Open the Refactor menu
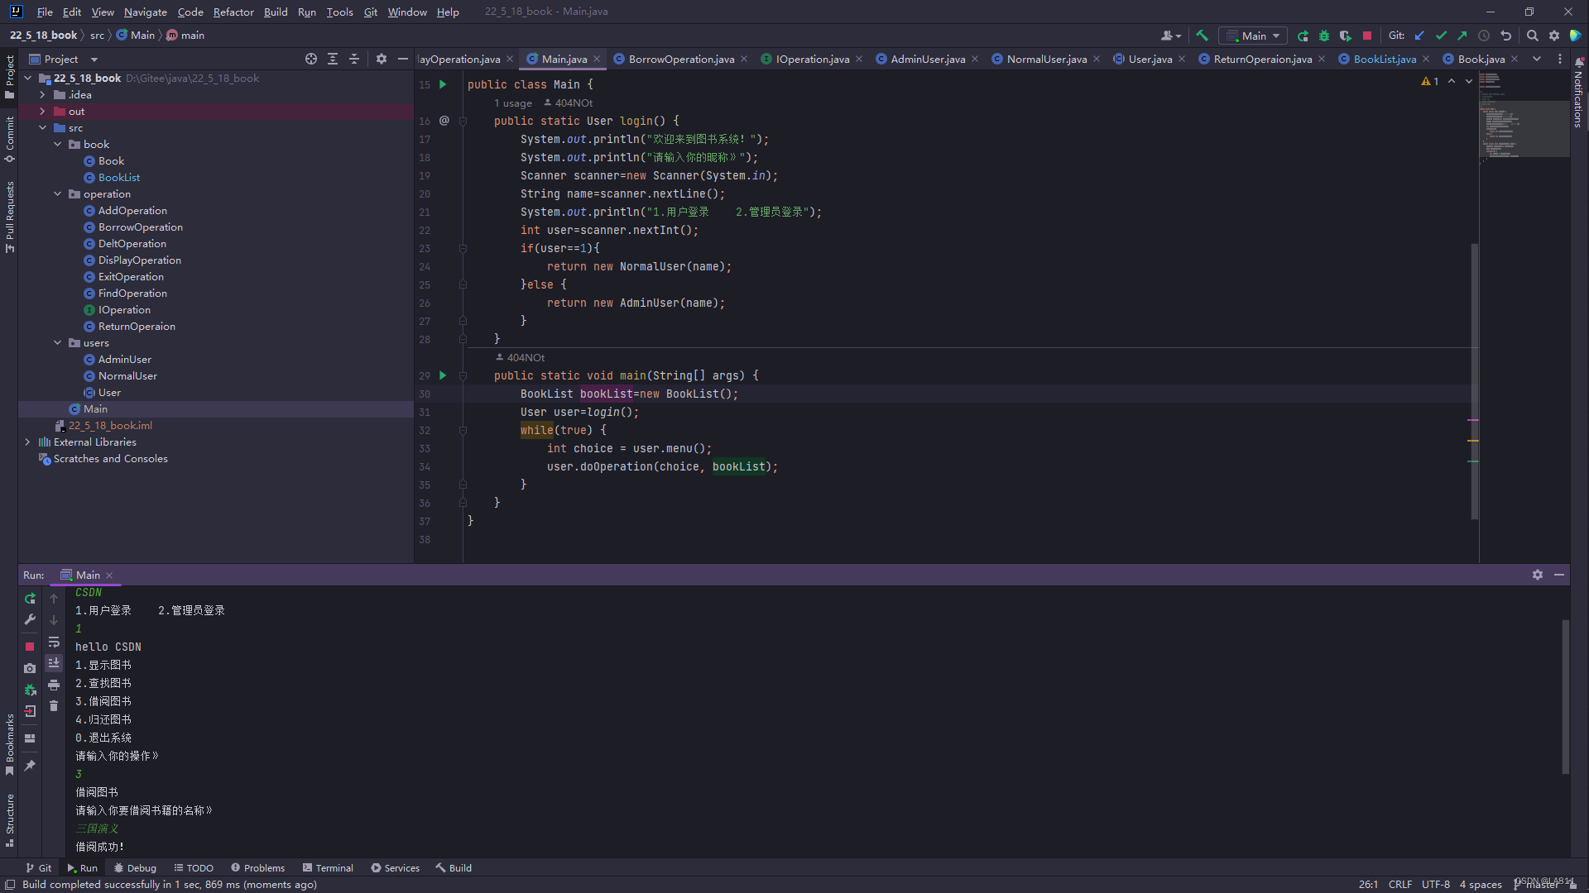The height and width of the screenshot is (893, 1589). [233, 12]
